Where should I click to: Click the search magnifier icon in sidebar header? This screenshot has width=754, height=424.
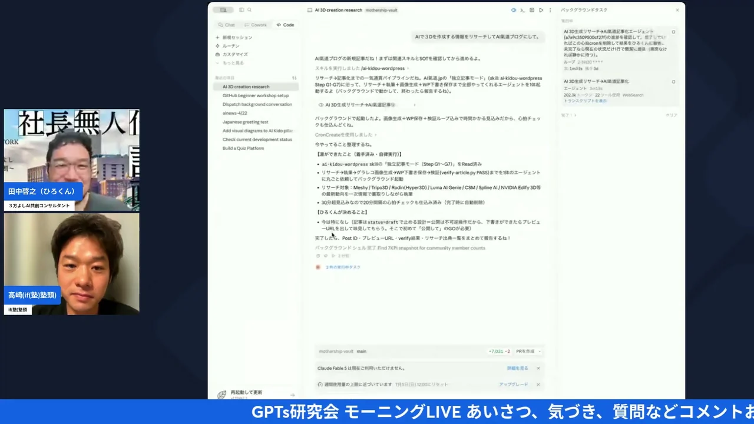click(x=250, y=10)
